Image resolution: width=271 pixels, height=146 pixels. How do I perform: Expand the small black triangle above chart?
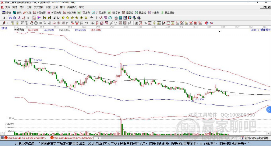[220, 32]
